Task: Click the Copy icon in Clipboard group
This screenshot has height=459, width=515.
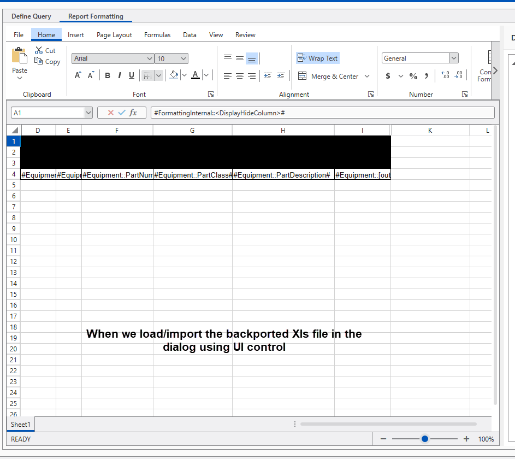Action: [39, 62]
